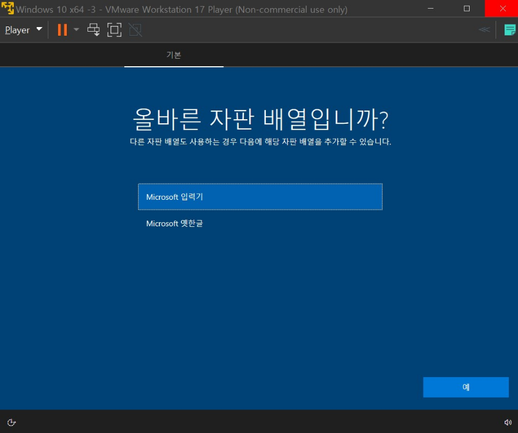518x433 pixels.
Task: Pause the virtual machine
Action: tap(62, 30)
